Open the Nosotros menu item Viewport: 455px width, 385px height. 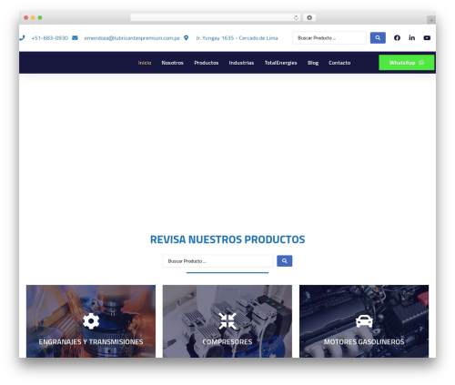[172, 63]
